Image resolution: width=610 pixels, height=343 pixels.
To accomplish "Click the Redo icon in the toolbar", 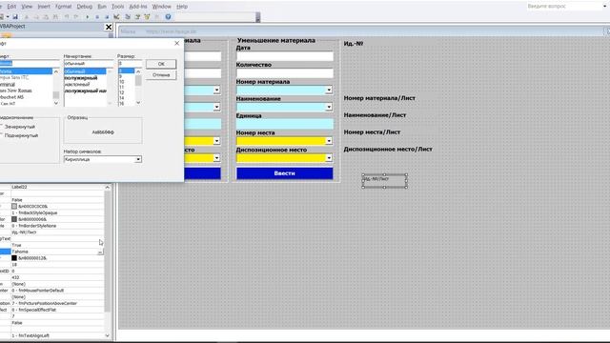I will pyautogui.click(x=76, y=17).
